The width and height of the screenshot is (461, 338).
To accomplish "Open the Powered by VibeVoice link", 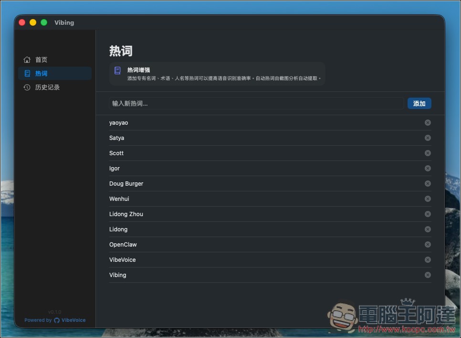I will pos(55,320).
